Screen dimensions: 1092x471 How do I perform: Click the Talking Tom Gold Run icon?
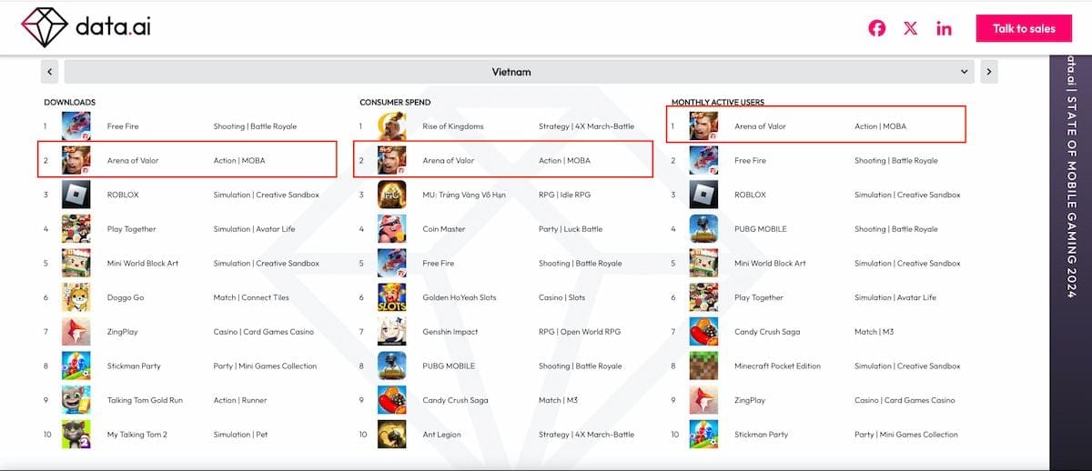click(76, 400)
